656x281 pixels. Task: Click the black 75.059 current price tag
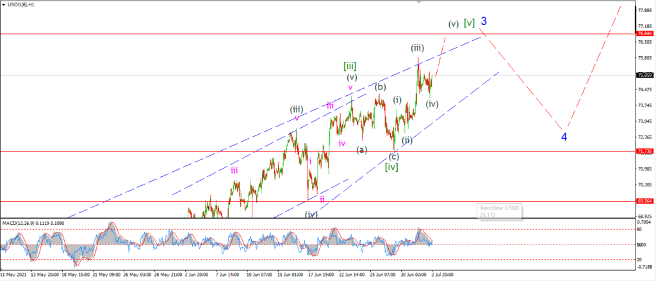click(645, 75)
